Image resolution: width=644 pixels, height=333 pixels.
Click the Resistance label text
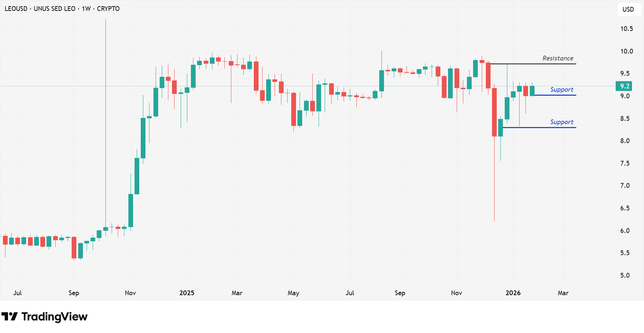(x=557, y=58)
